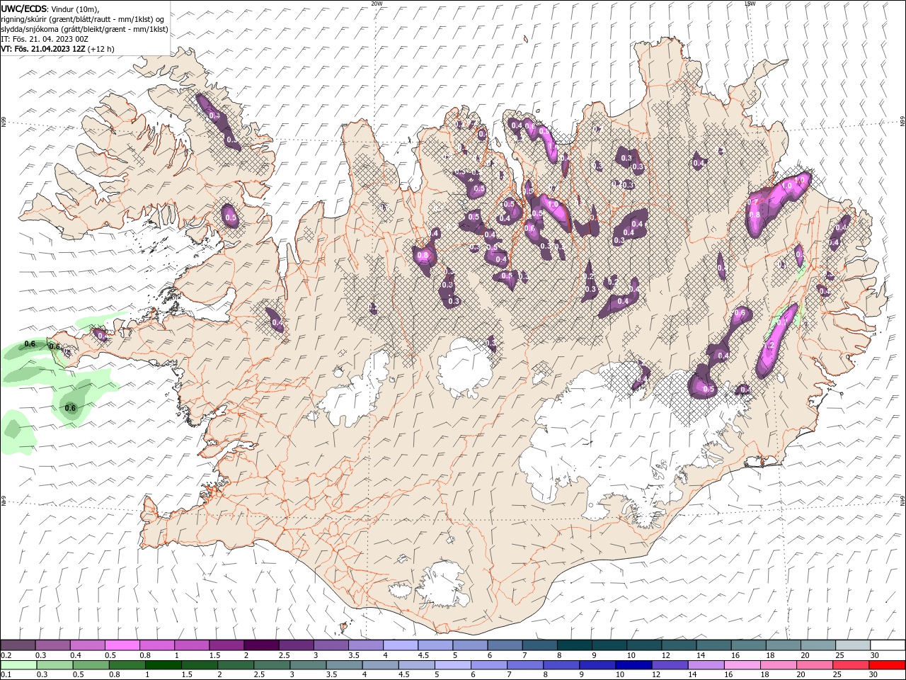906x680 pixels.
Task: Pick the snow scale 0.5 bright pink swatch
Action: tap(122, 645)
